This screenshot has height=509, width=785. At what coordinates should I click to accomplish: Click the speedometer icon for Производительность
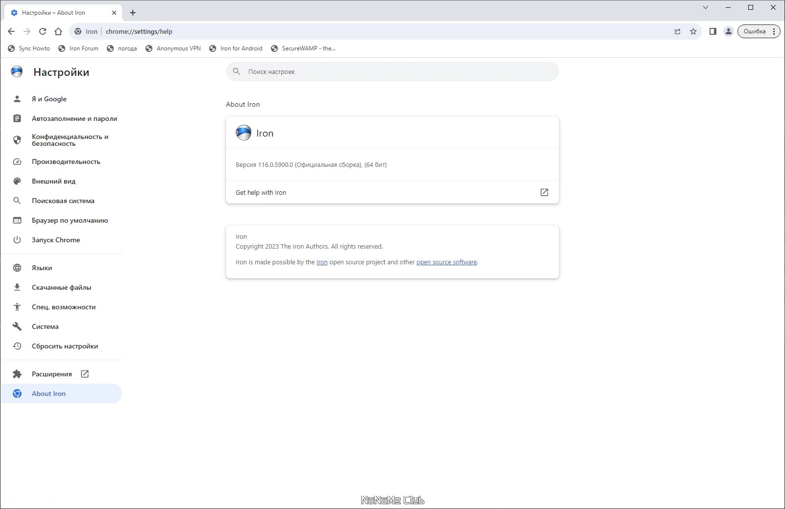point(17,162)
